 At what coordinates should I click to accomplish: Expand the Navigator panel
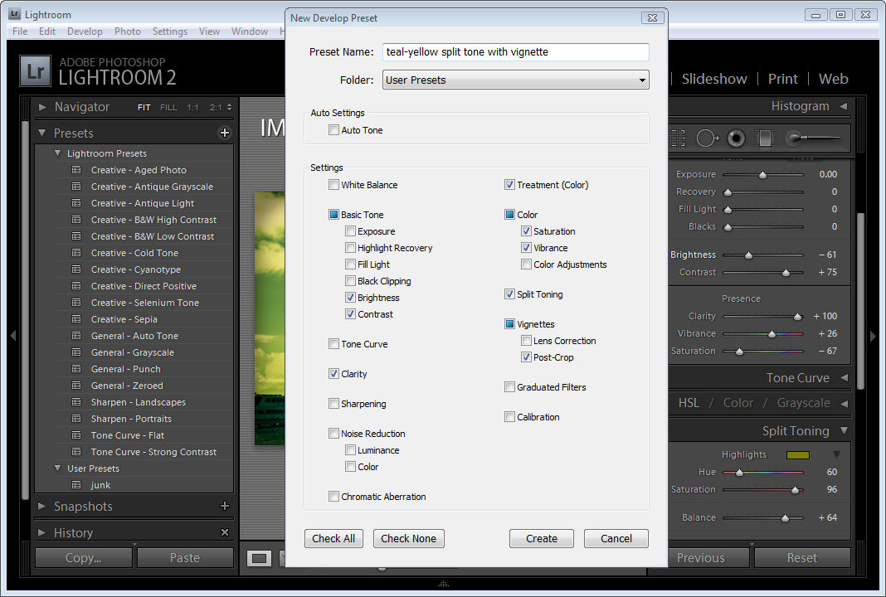pyautogui.click(x=41, y=107)
